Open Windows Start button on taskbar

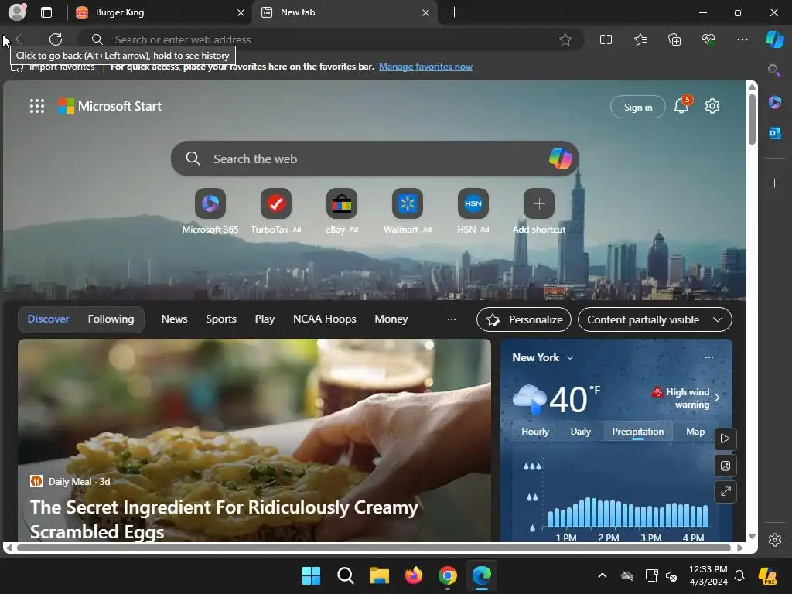(311, 575)
